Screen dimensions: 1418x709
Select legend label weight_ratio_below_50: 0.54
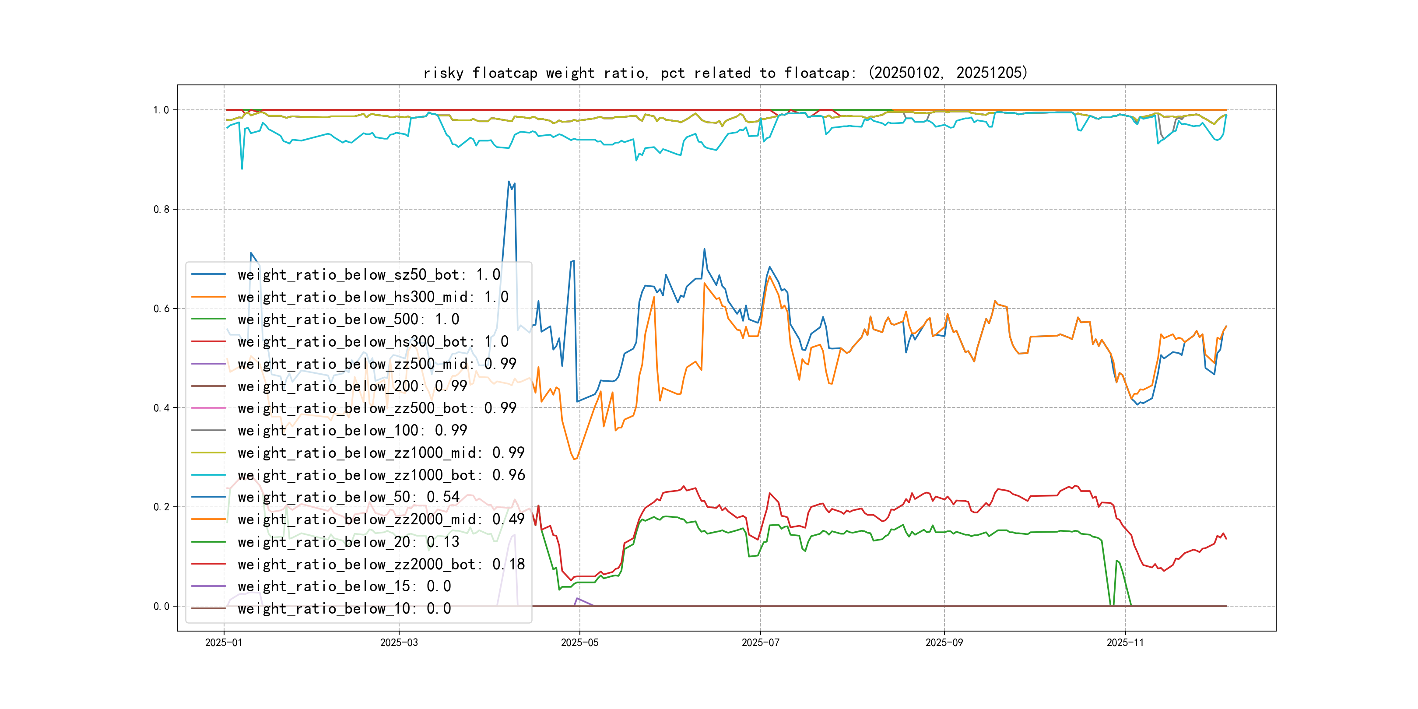(x=348, y=497)
